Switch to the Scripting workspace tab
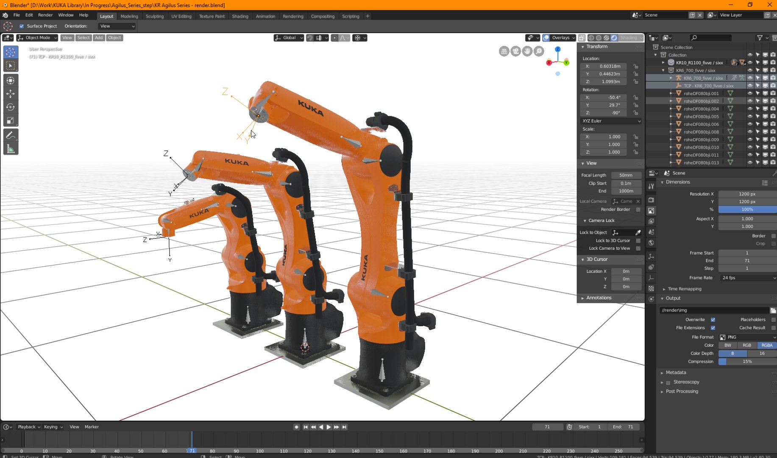 [x=351, y=16]
